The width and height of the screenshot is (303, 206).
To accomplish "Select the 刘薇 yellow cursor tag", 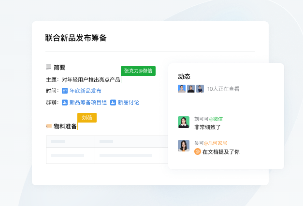I will point(87,118).
